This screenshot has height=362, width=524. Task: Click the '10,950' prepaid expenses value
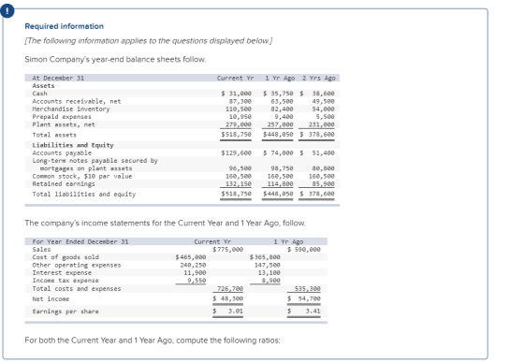tap(240, 117)
